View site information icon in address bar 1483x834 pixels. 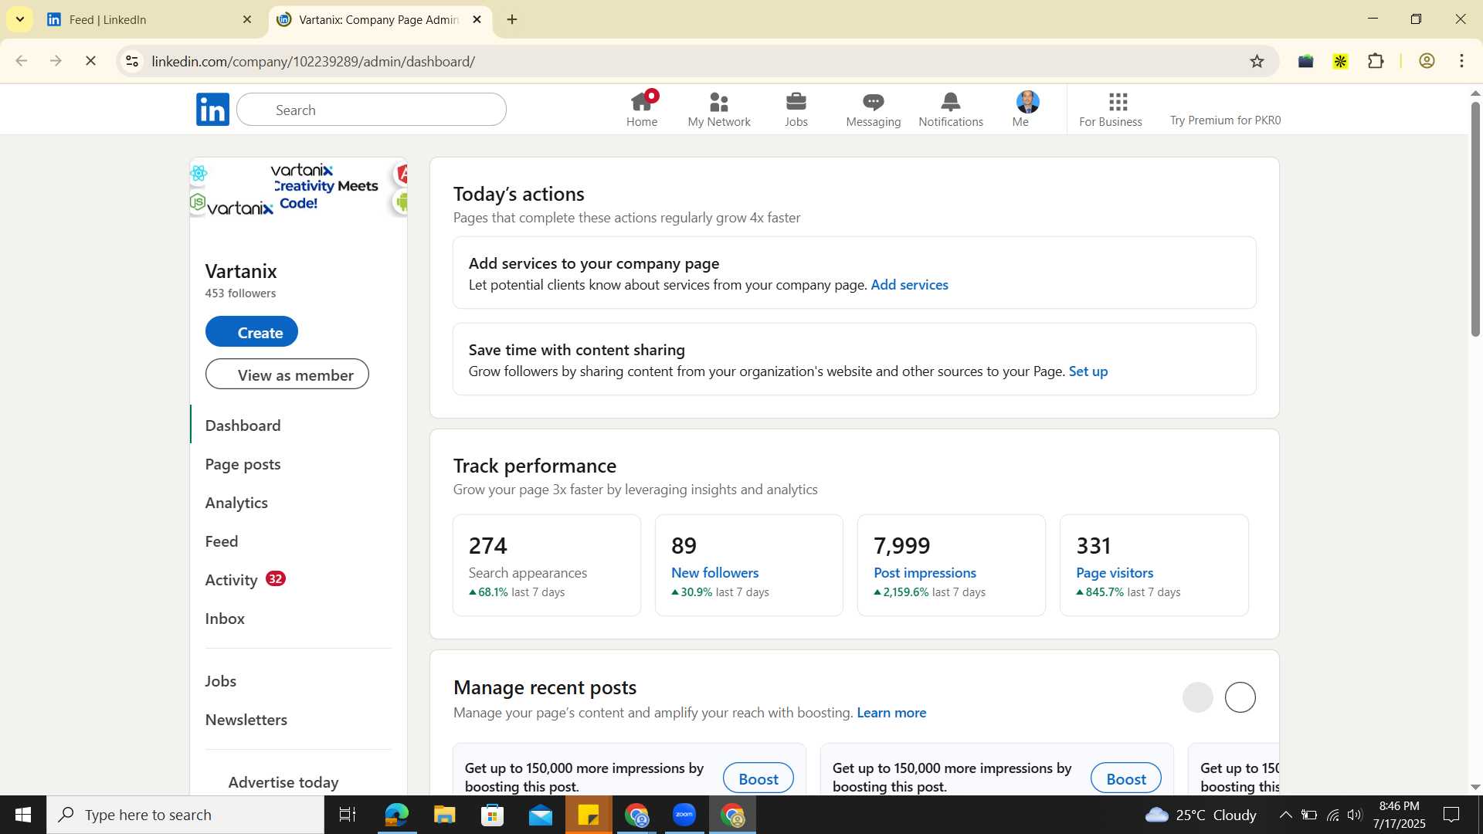coord(132,61)
